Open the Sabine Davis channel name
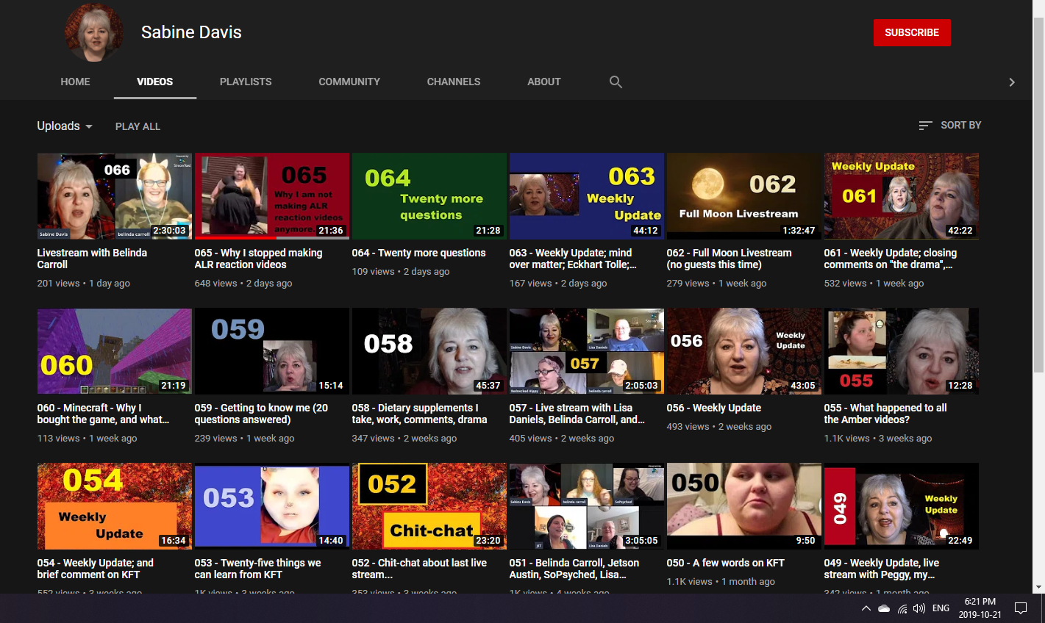 point(191,32)
